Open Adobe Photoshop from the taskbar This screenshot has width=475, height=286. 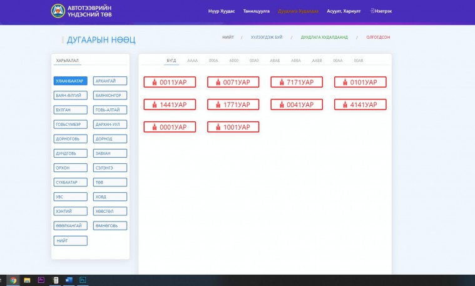coord(83,280)
